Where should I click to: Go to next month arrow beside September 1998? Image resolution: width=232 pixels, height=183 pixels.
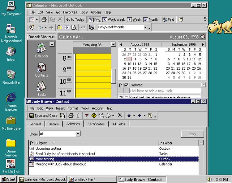pos(203,44)
